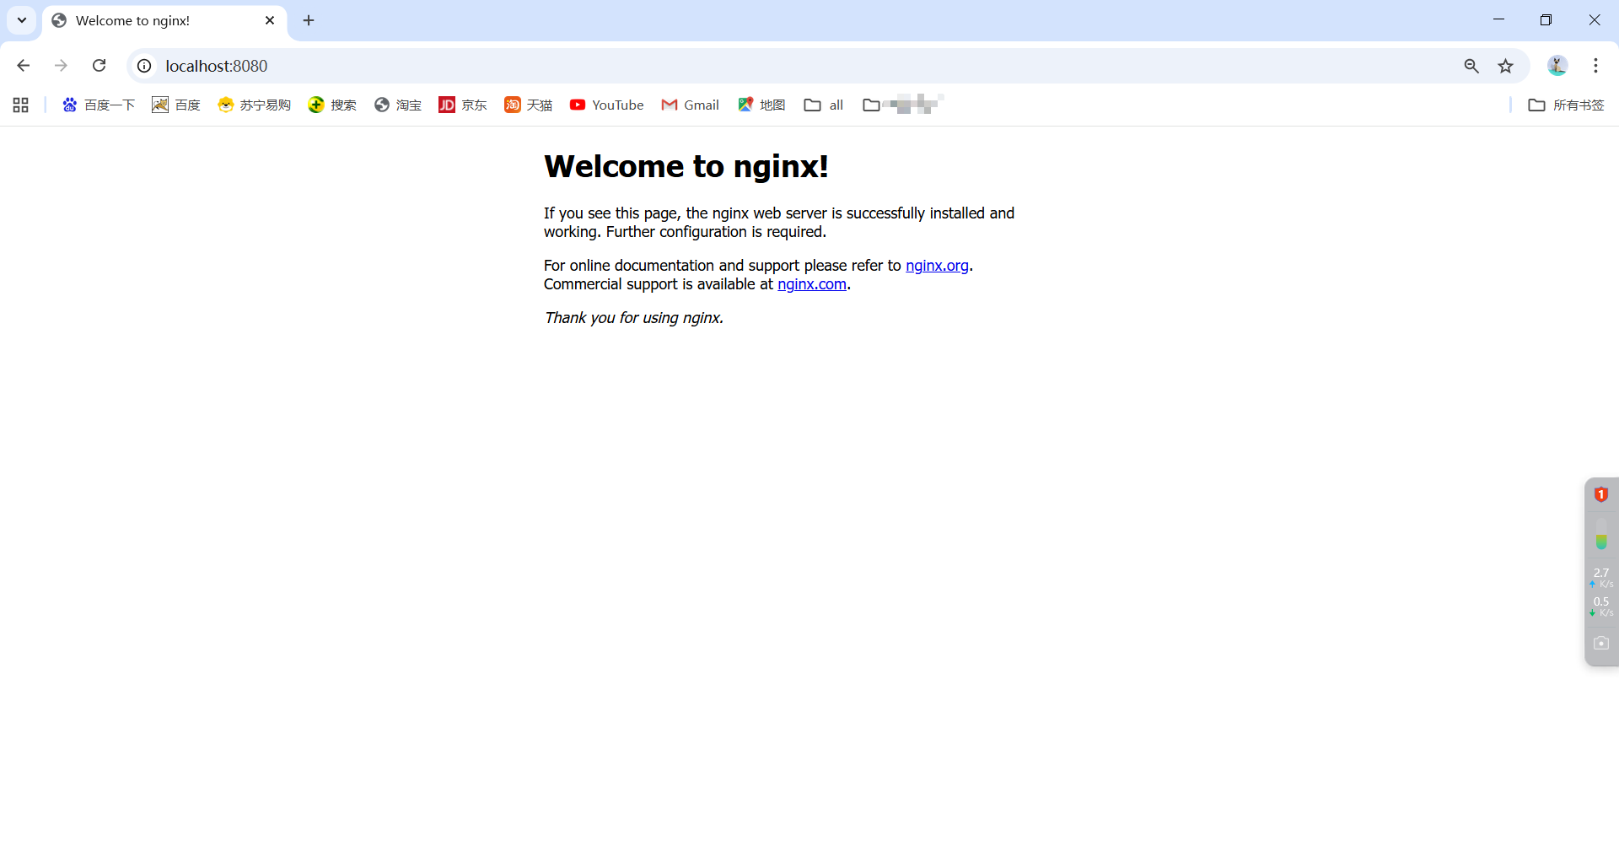Open 地图 bookmark
Viewport: 1619px width, 868px height.
coord(761,105)
